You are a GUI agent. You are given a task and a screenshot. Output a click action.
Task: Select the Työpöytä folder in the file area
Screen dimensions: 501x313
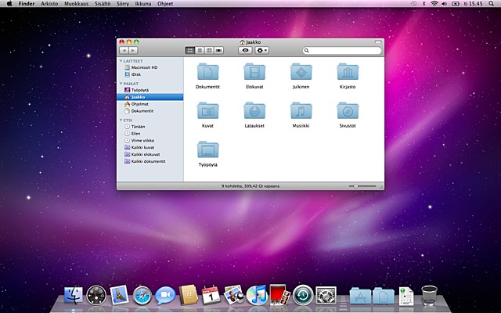(207, 149)
